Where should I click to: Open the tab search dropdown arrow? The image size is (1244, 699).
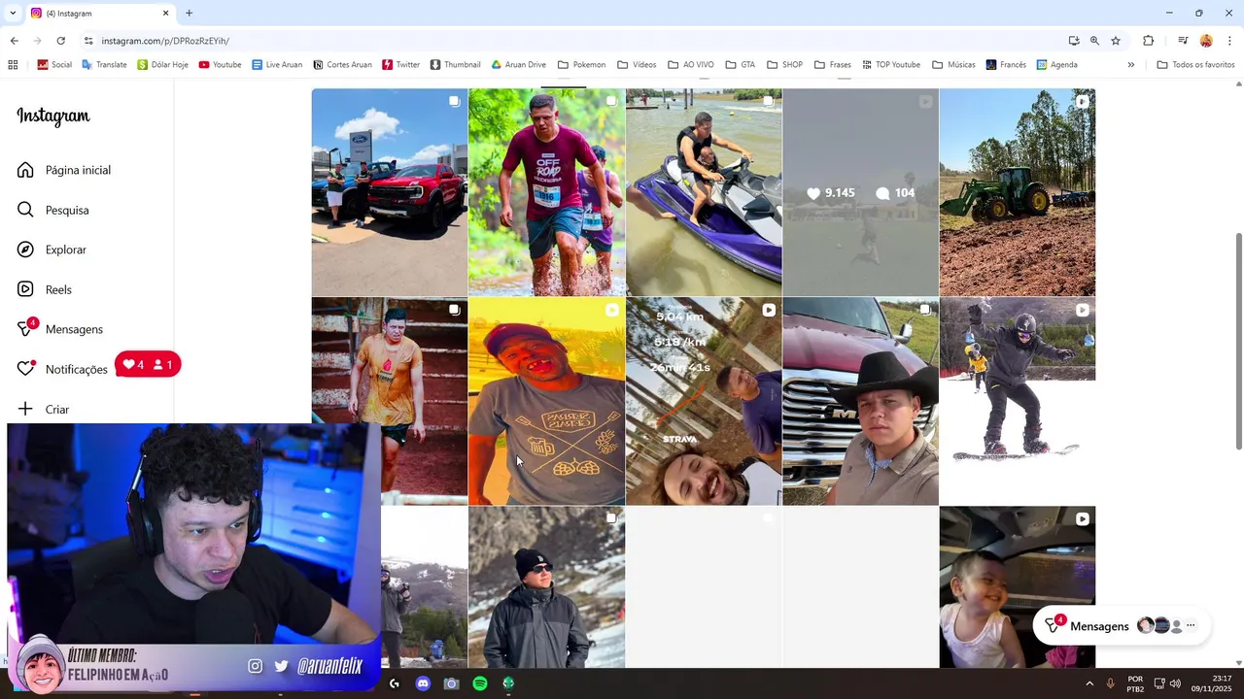[12, 14]
